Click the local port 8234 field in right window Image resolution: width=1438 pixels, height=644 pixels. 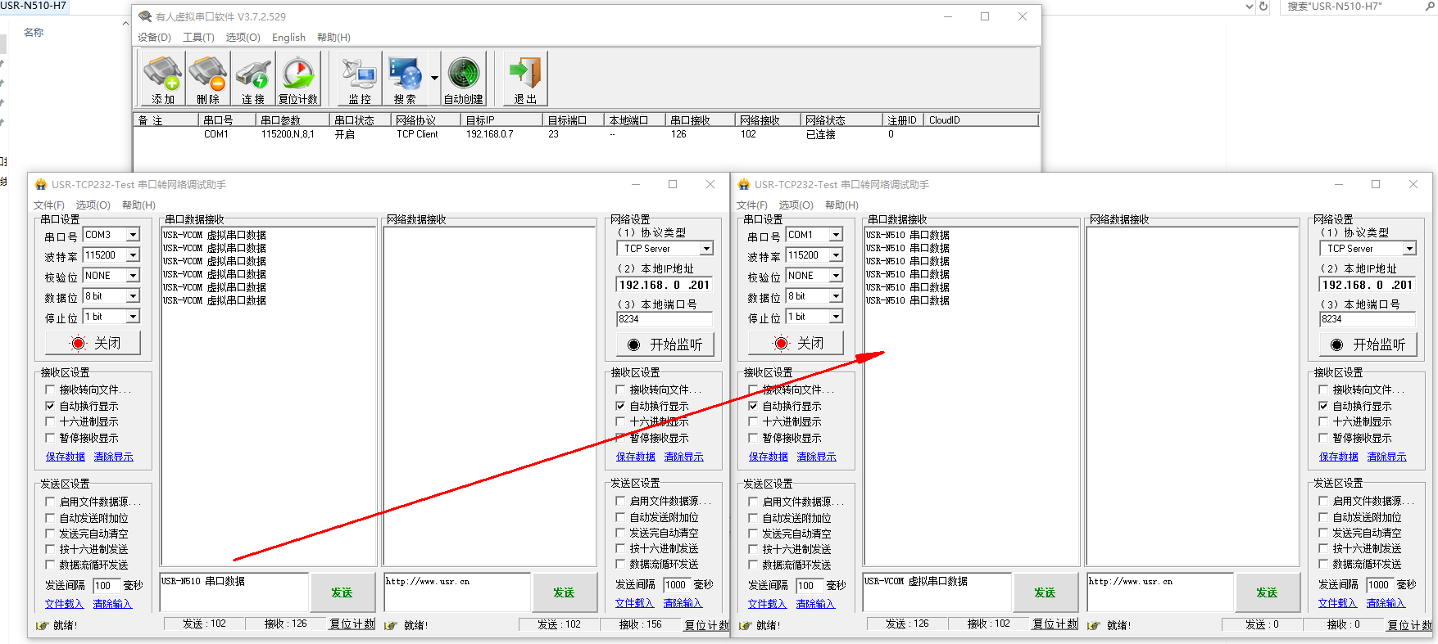click(1367, 319)
